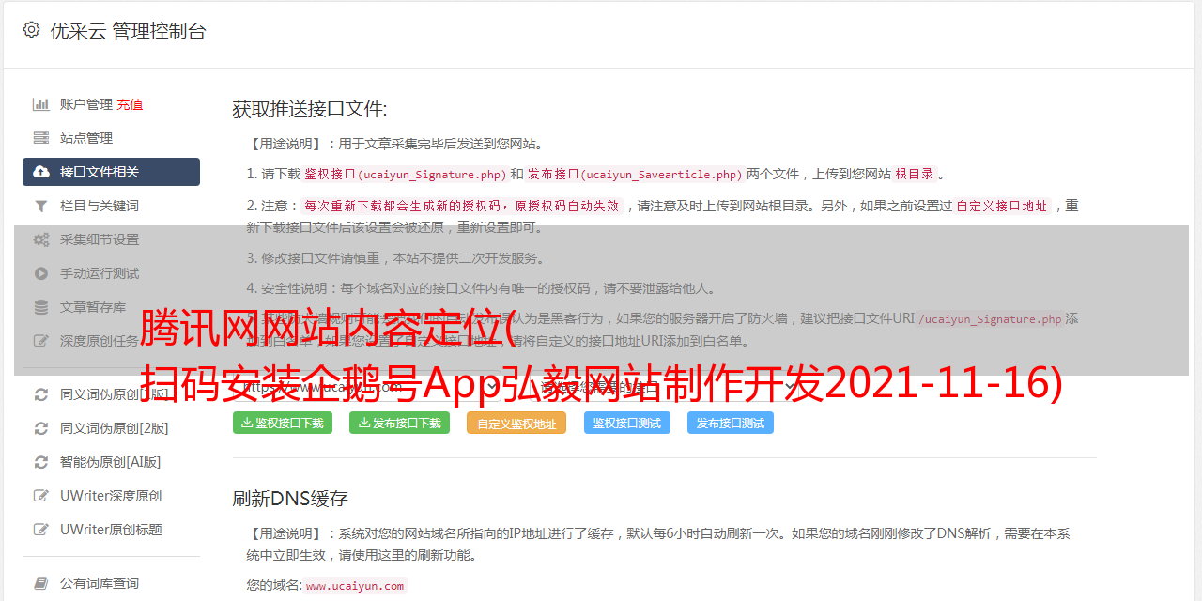Run the 鉴权接口测试 button
Image resolution: width=1202 pixels, height=601 pixels.
point(627,423)
